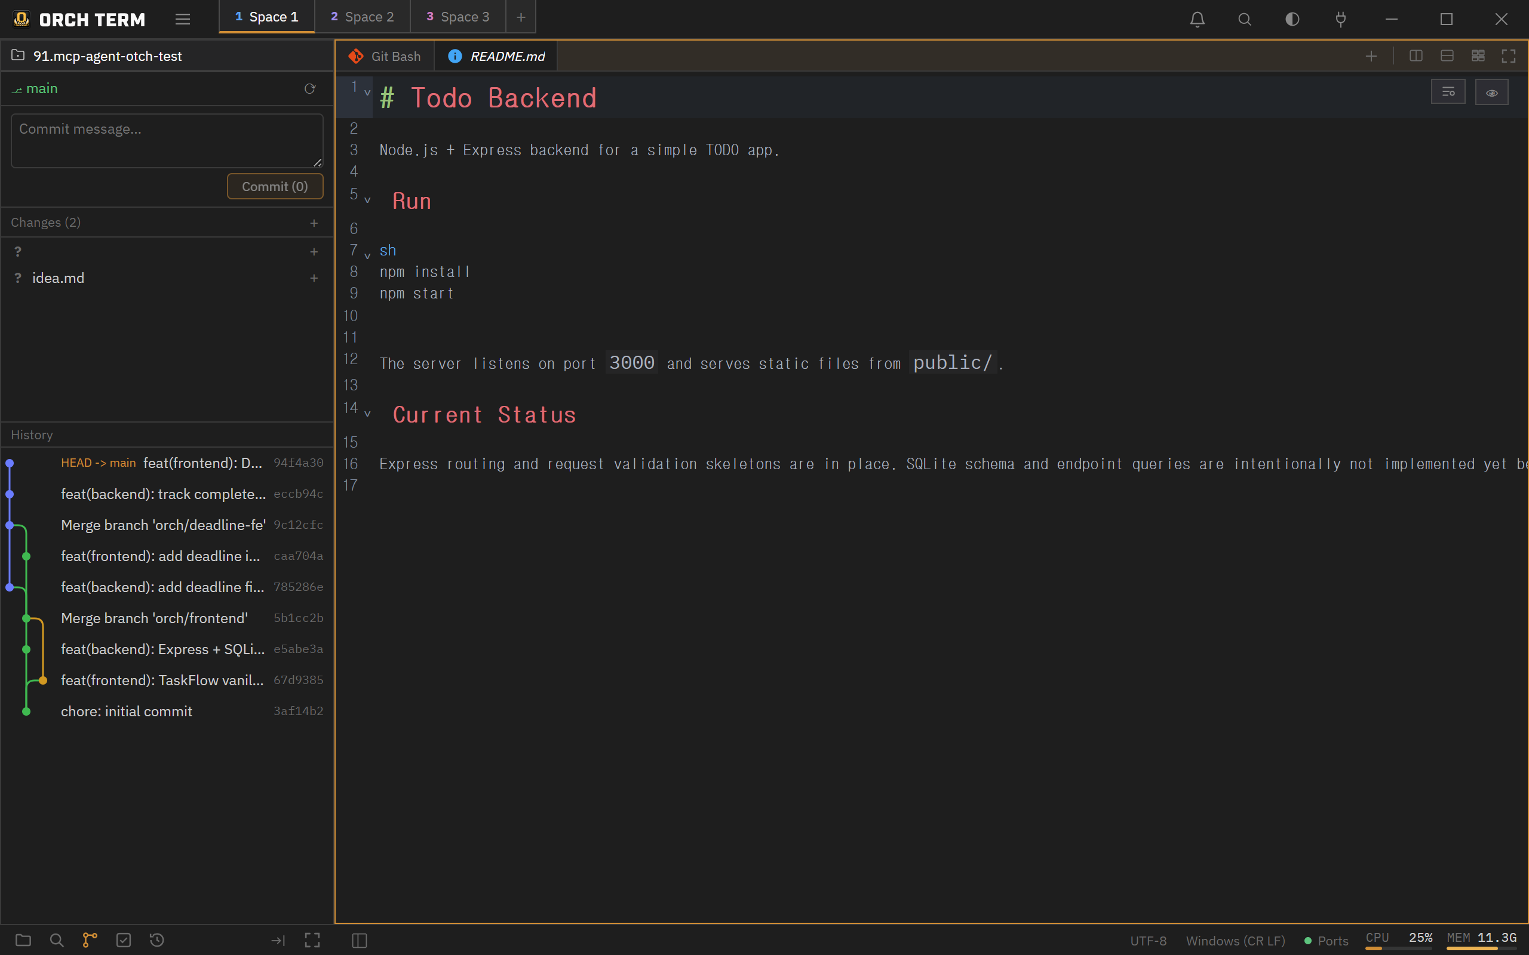Add a new pane tab with plus icon
The height and width of the screenshot is (955, 1529).
tap(1371, 56)
